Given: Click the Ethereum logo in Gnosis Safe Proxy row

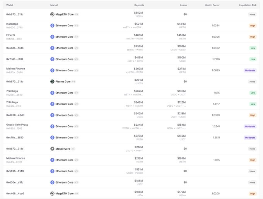Looking at the screenshot, I should pyautogui.click(x=52, y=126).
